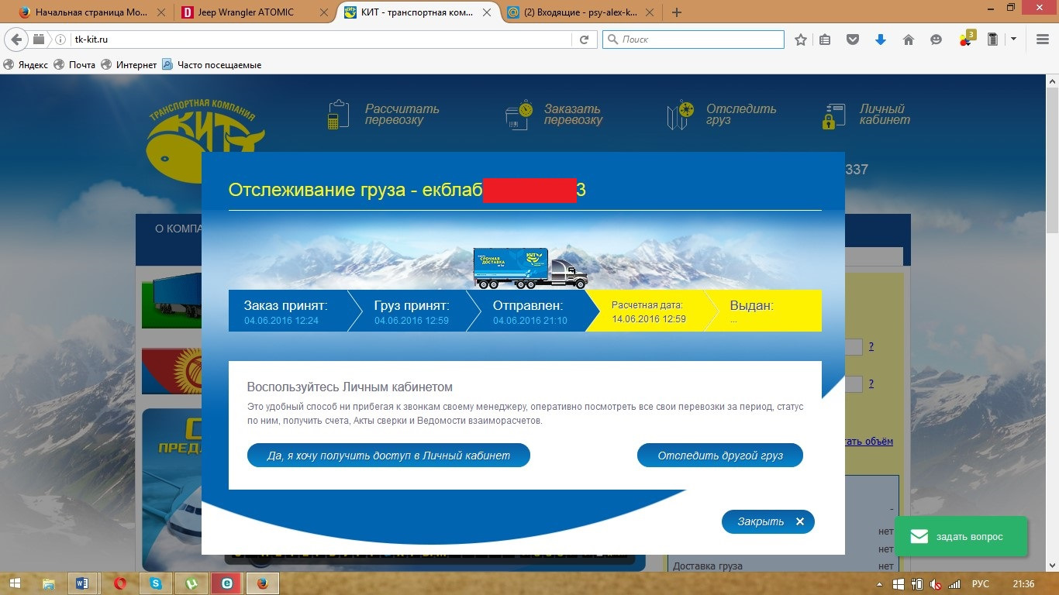The width and height of the screenshot is (1059, 595).
Task: Click the Отследить другой груз button
Action: coord(720,456)
